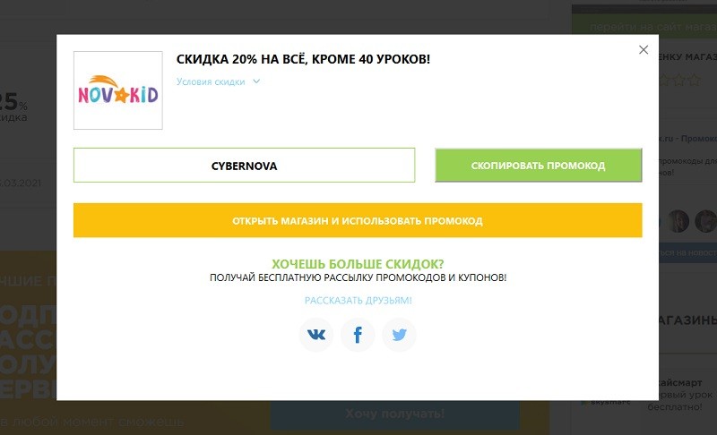Click 'Скопировать промокод' green button
The image size is (717, 435).
pos(539,166)
